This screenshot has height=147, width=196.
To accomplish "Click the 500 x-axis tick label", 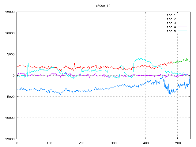I will [x=177, y=143].
